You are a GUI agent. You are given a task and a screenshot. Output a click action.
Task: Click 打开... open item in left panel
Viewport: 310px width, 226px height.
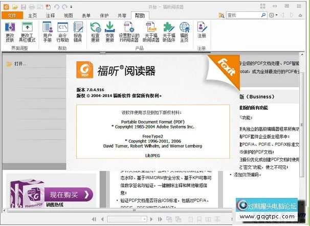pyautogui.click(x=16, y=64)
